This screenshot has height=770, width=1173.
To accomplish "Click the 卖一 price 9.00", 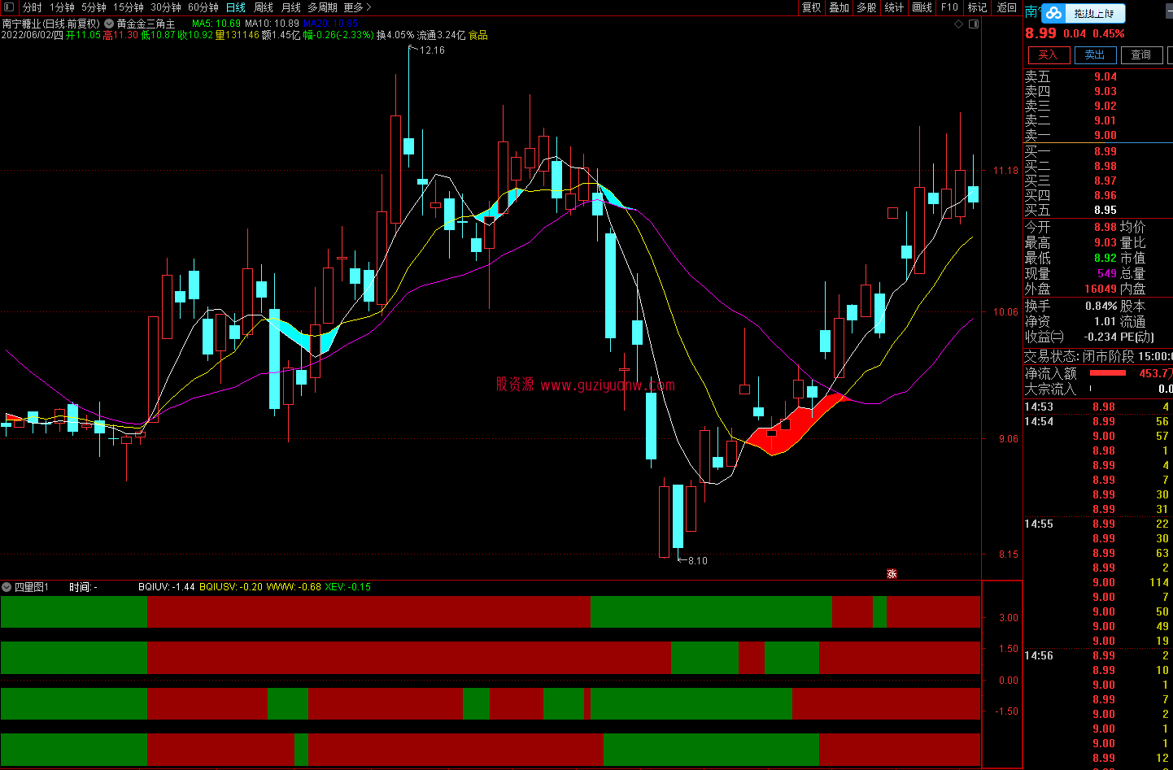I will click(1105, 136).
